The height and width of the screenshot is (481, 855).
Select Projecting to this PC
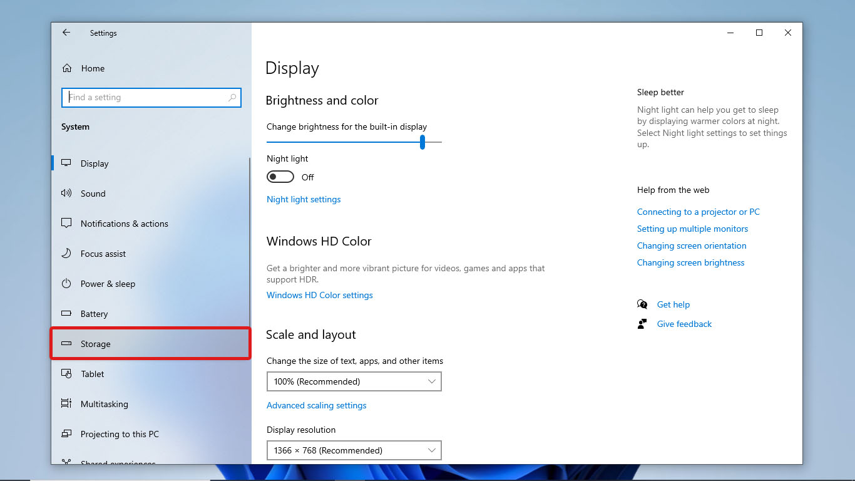(x=150, y=434)
